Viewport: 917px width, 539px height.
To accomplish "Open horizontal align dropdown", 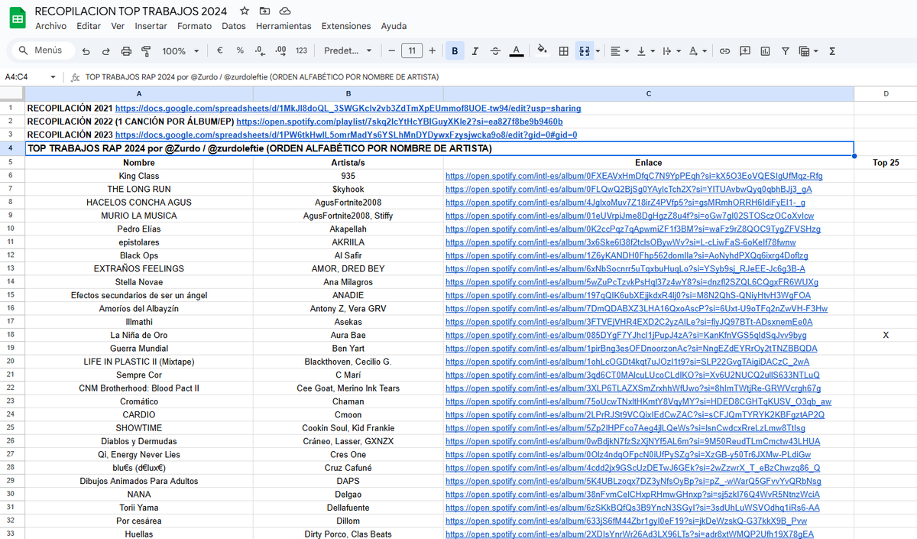I will [620, 51].
